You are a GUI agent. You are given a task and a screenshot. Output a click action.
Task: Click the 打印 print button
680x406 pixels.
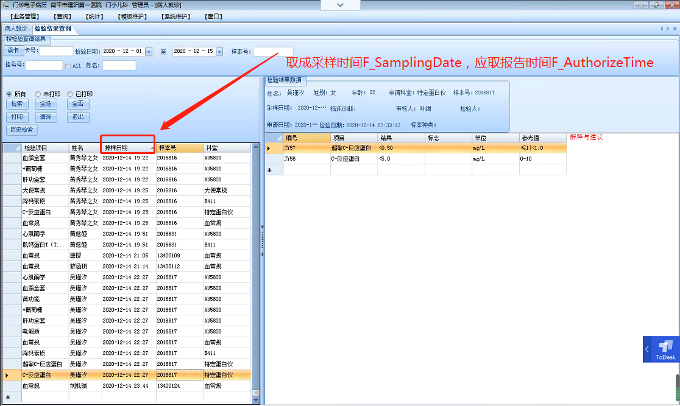pyautogui.click(x=17, y=117)
